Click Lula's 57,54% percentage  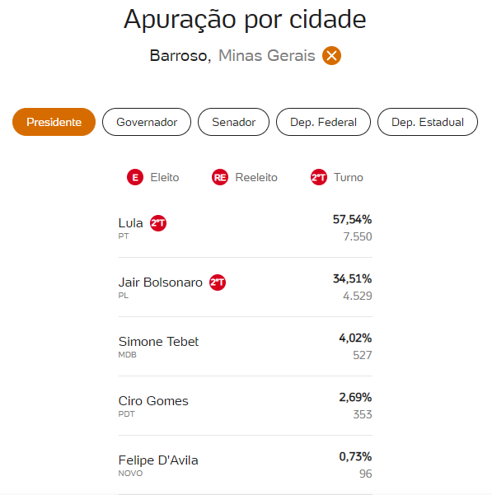352,219
